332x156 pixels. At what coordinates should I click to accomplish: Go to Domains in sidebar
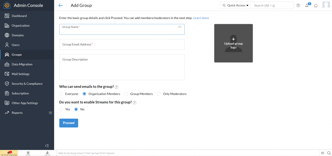coord(27,35)
